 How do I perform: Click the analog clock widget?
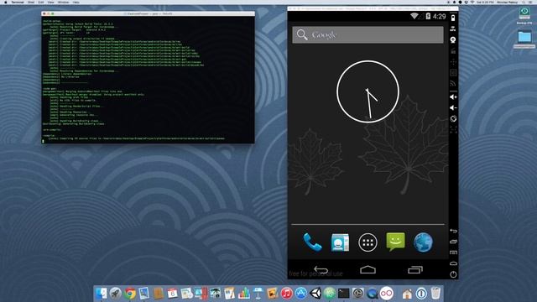(368, 91)
